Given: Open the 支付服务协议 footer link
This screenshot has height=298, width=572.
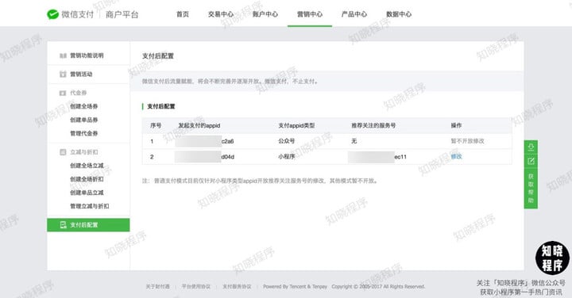Looking at the screenshot, I should click(237, 287).
